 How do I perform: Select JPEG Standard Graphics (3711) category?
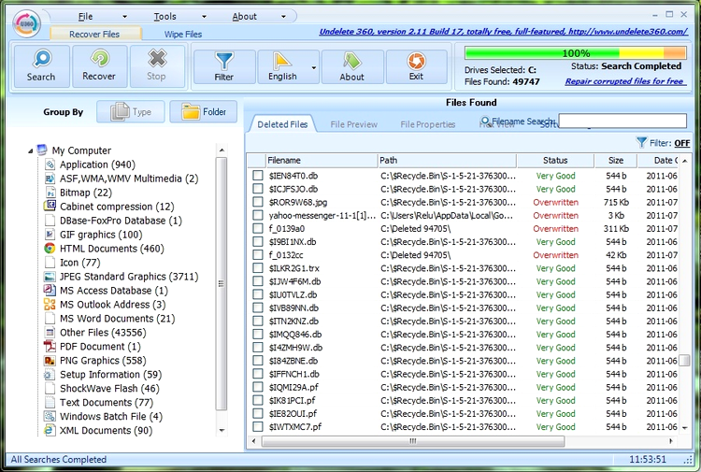(129, 277)
